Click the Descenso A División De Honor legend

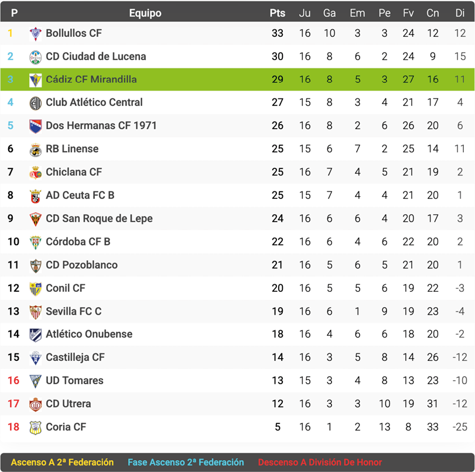click(x=320, y=462)
